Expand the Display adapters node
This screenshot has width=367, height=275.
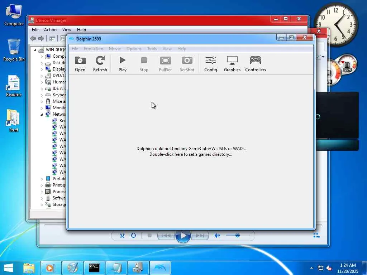(42, 69)
